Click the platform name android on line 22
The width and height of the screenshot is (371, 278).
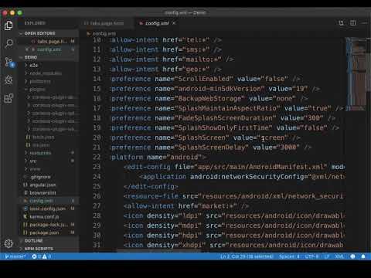click(184, 157)
